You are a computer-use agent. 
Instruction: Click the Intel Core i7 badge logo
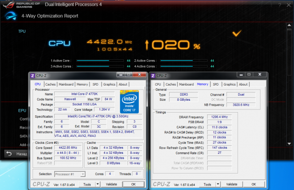point(129,102)
